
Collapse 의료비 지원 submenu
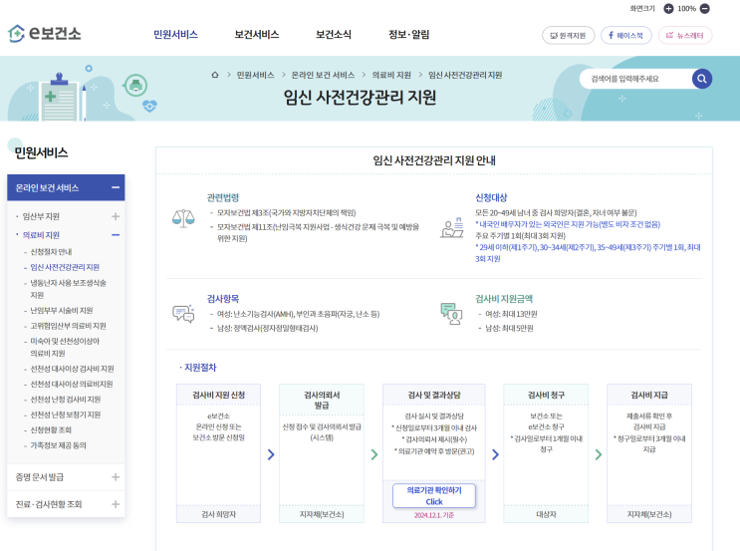tap(116, 235)
